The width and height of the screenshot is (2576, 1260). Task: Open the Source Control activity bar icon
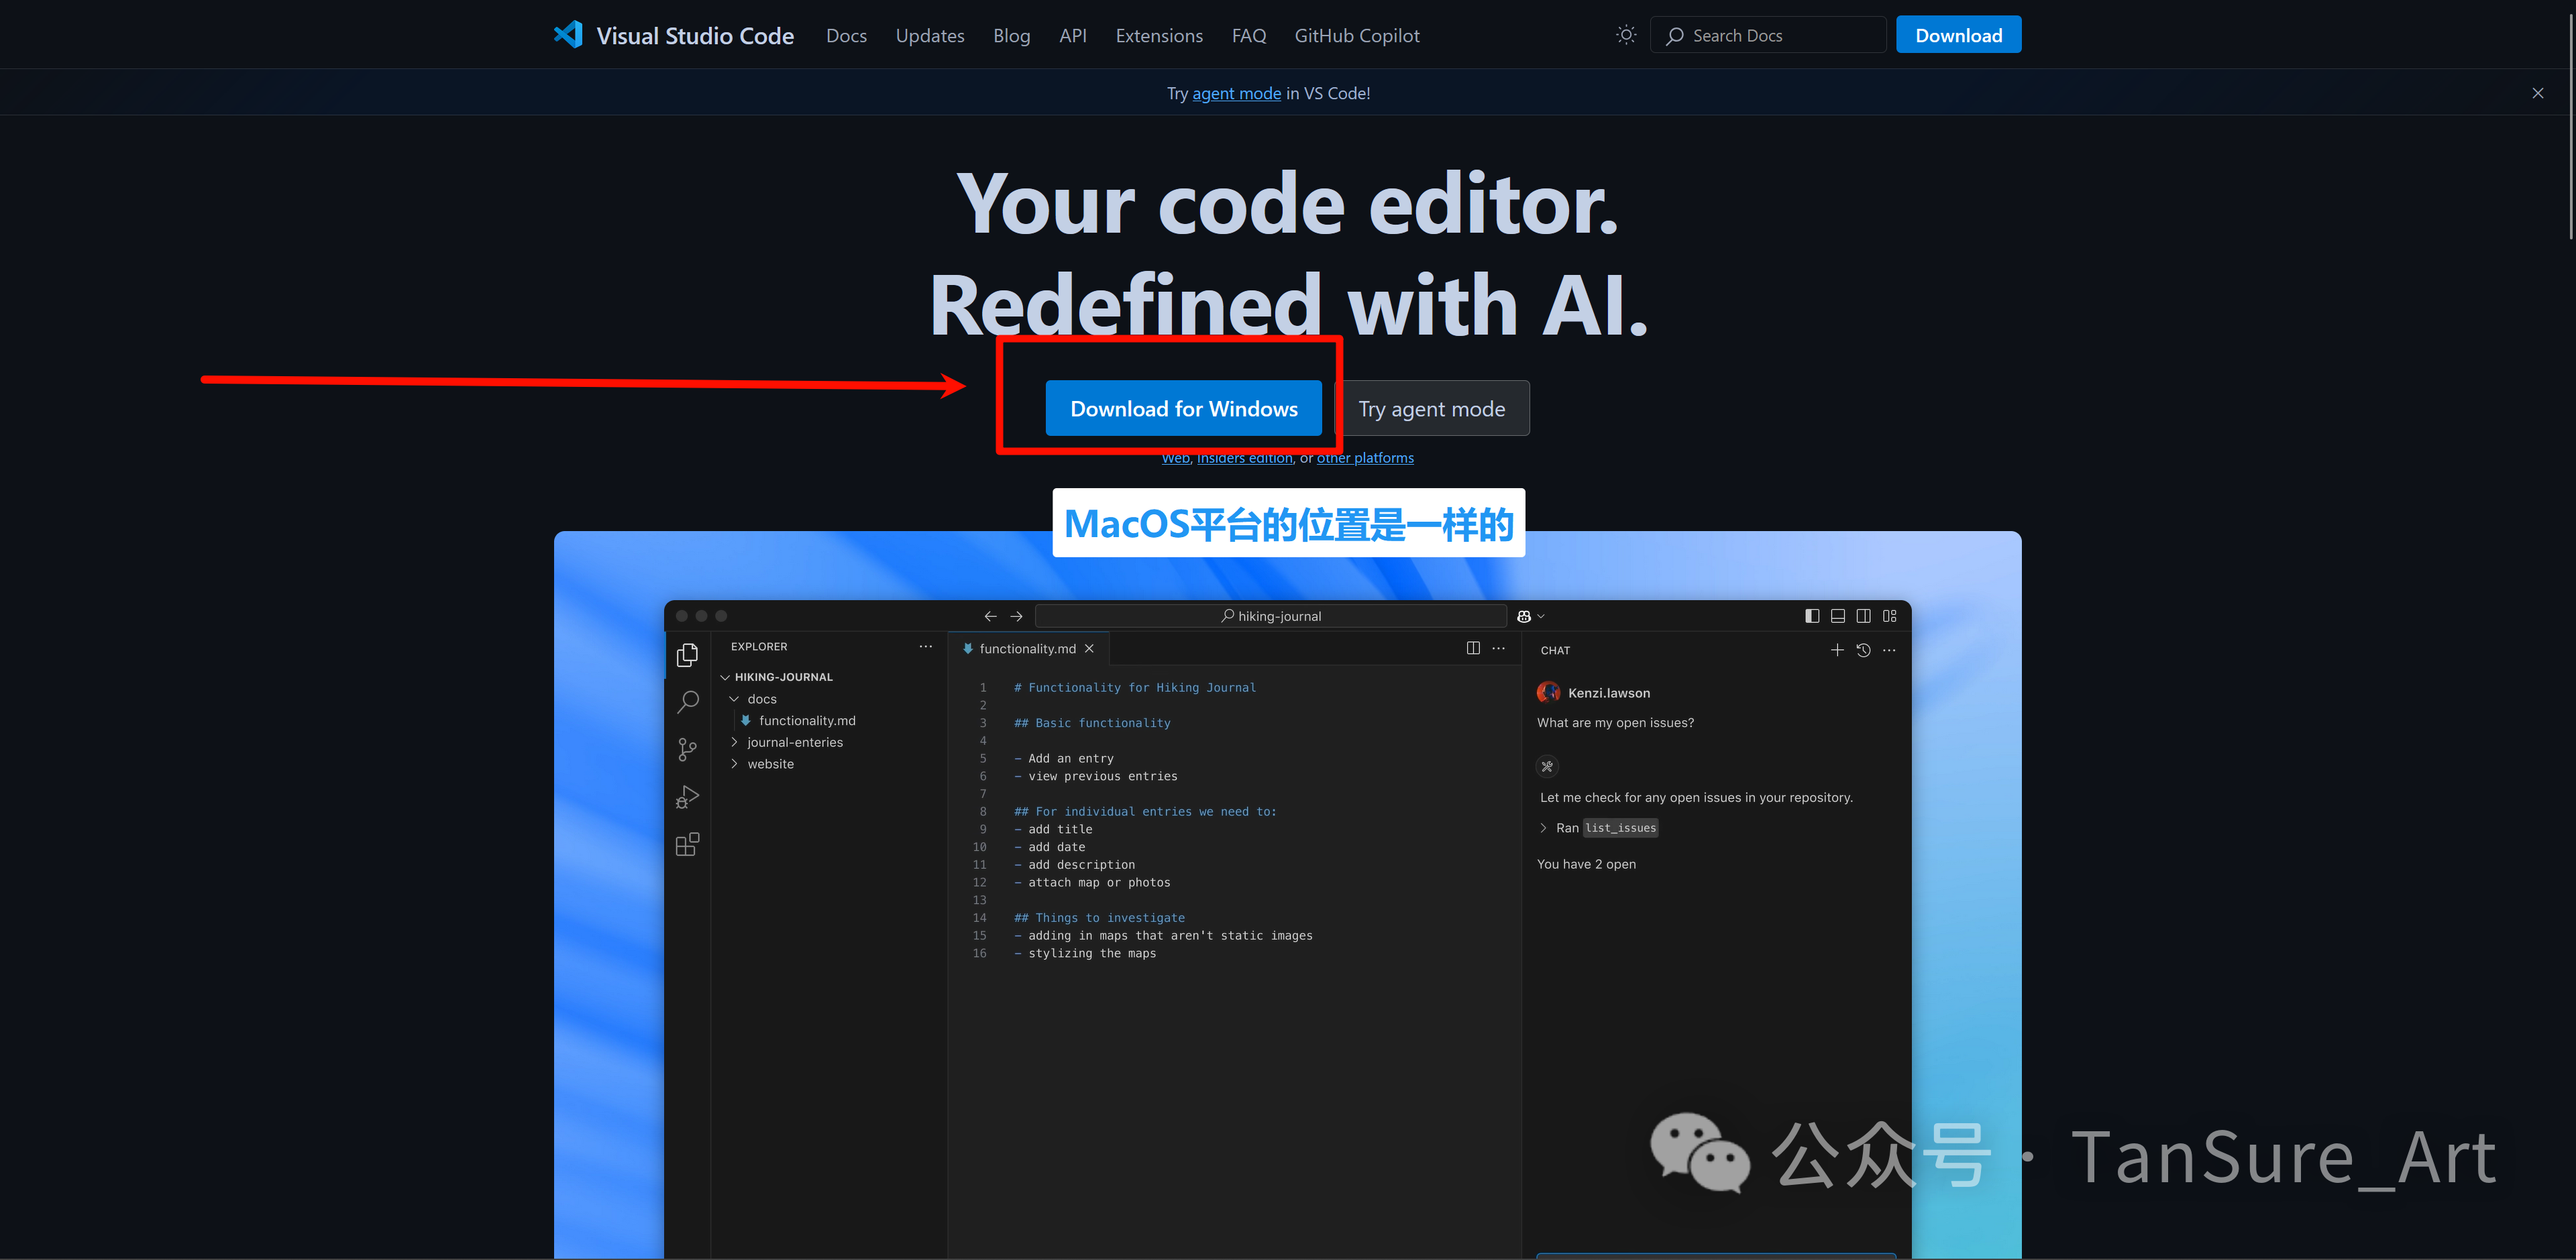point(687,749)
